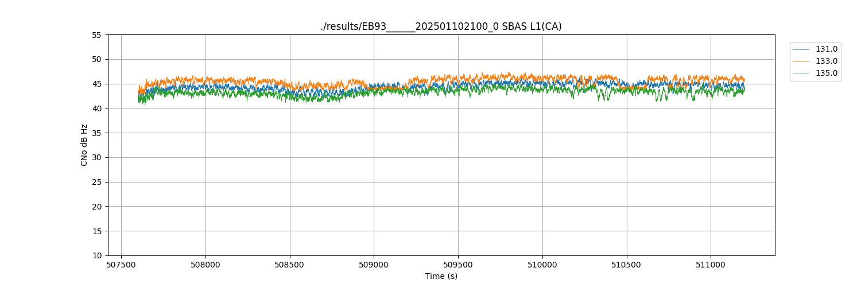Click the 133.0 legend entry label

coord(826,61)
